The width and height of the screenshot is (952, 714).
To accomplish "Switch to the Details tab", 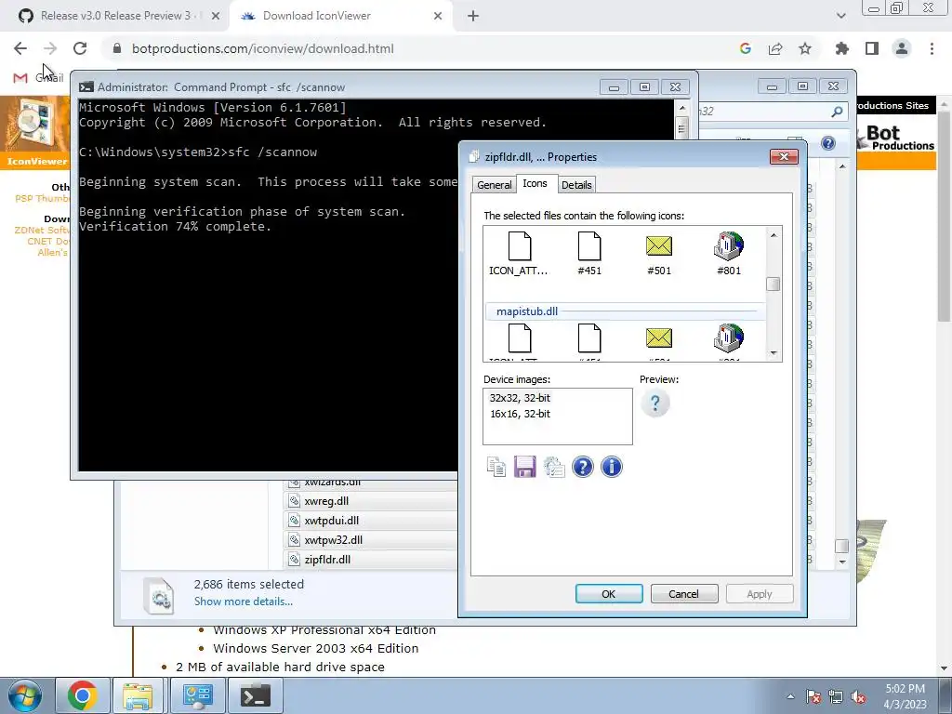I will click(576, 185).
